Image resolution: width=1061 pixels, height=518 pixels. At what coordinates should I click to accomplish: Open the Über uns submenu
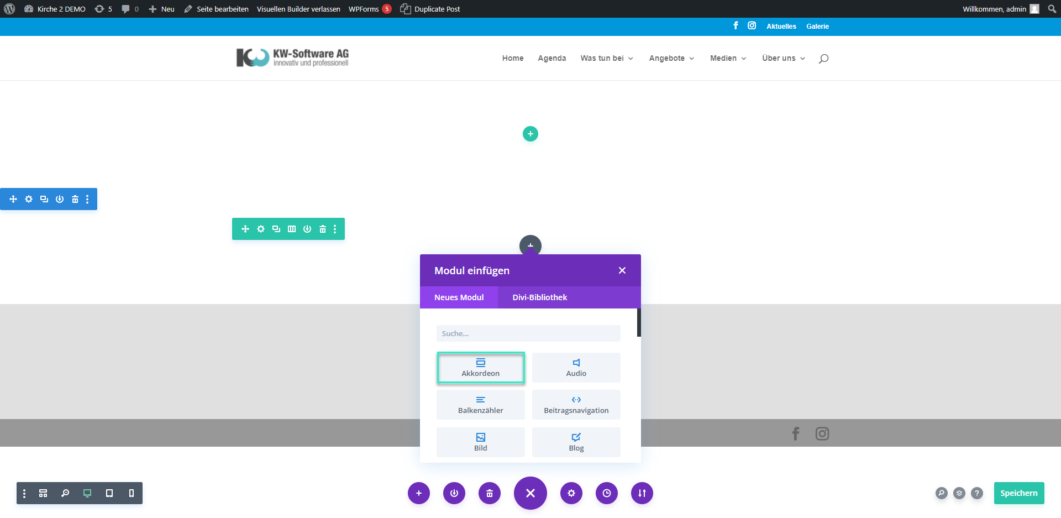(783, 58)
